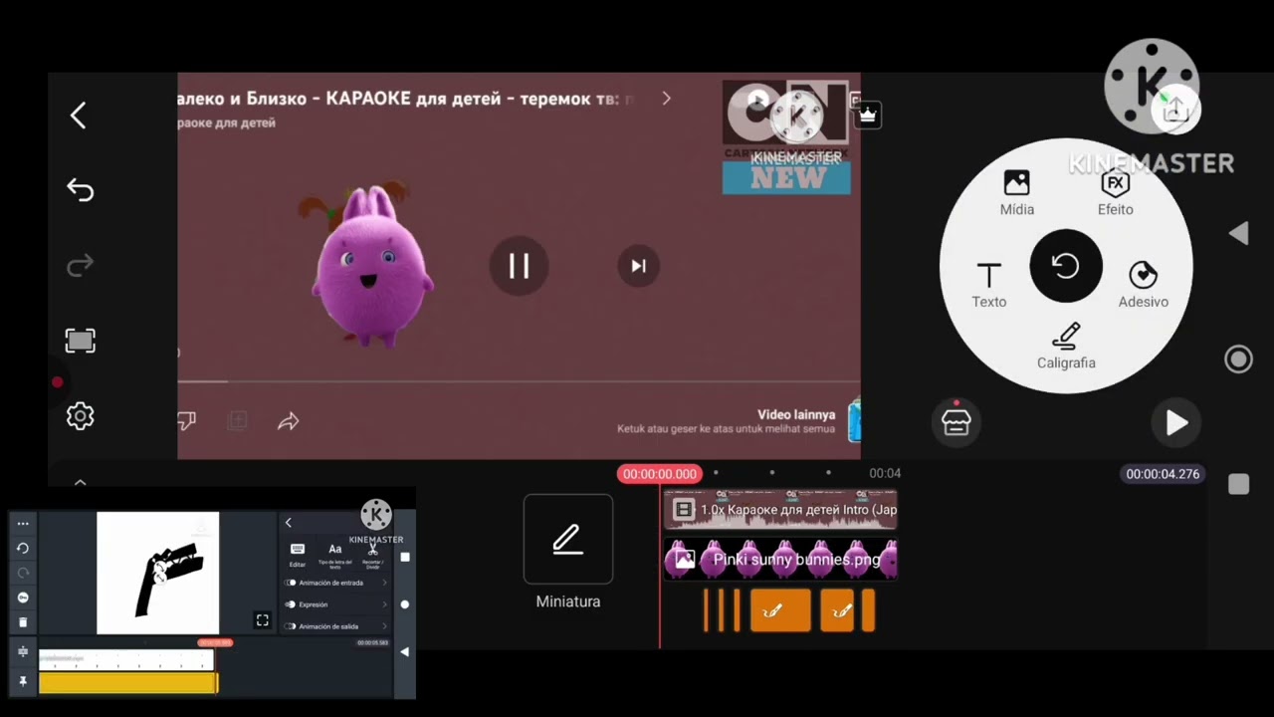Open the Mídia media browser
Viewport: 1274px width, 717px height.
(1016, 192)
